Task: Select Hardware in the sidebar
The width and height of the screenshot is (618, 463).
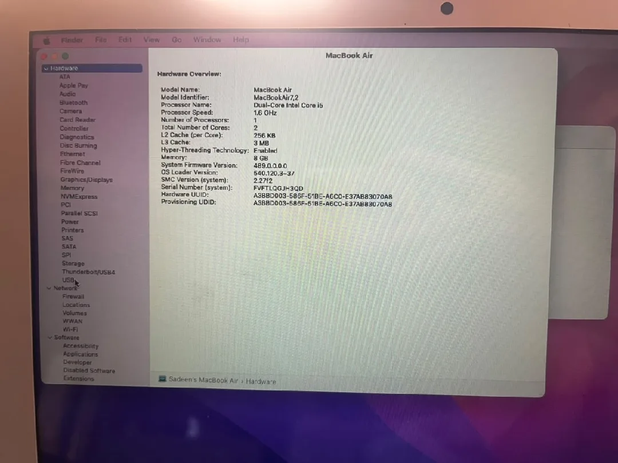Action: 92,68
